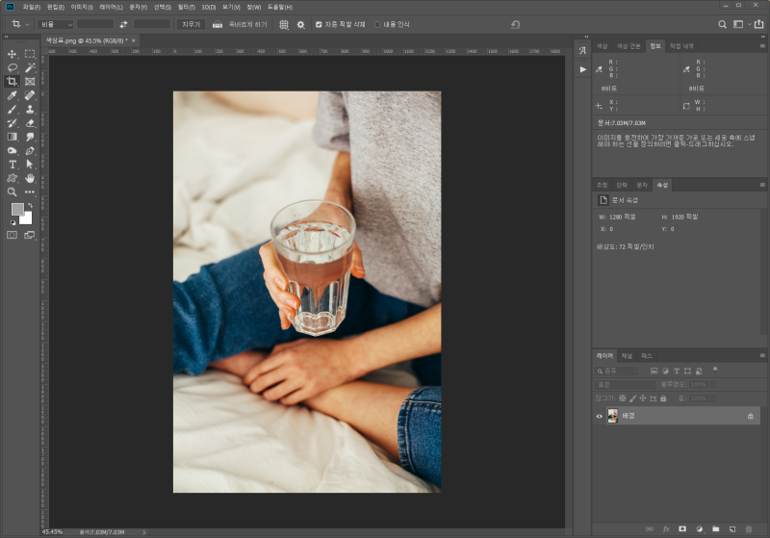
Task: Create a new layer icon
Action: (732, 528)
